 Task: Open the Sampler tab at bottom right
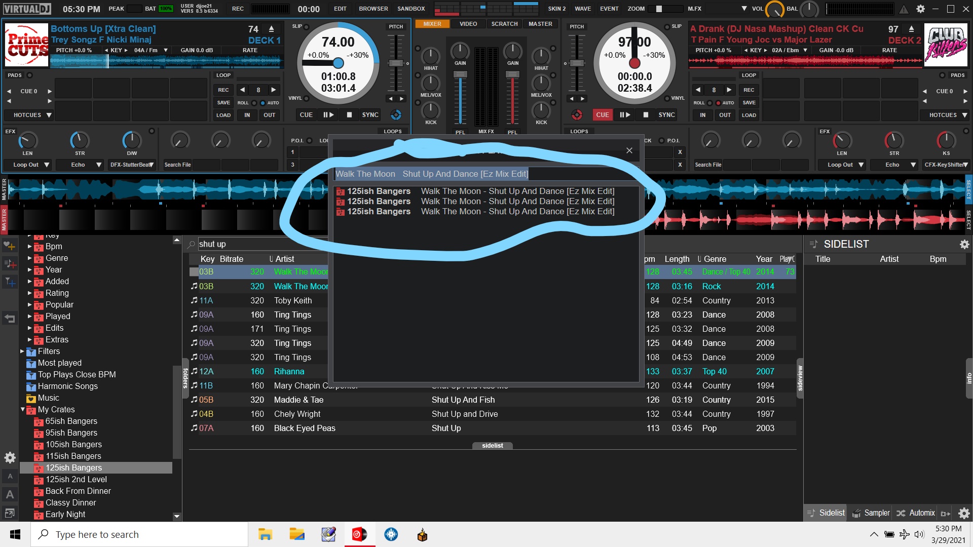[871, 513]
